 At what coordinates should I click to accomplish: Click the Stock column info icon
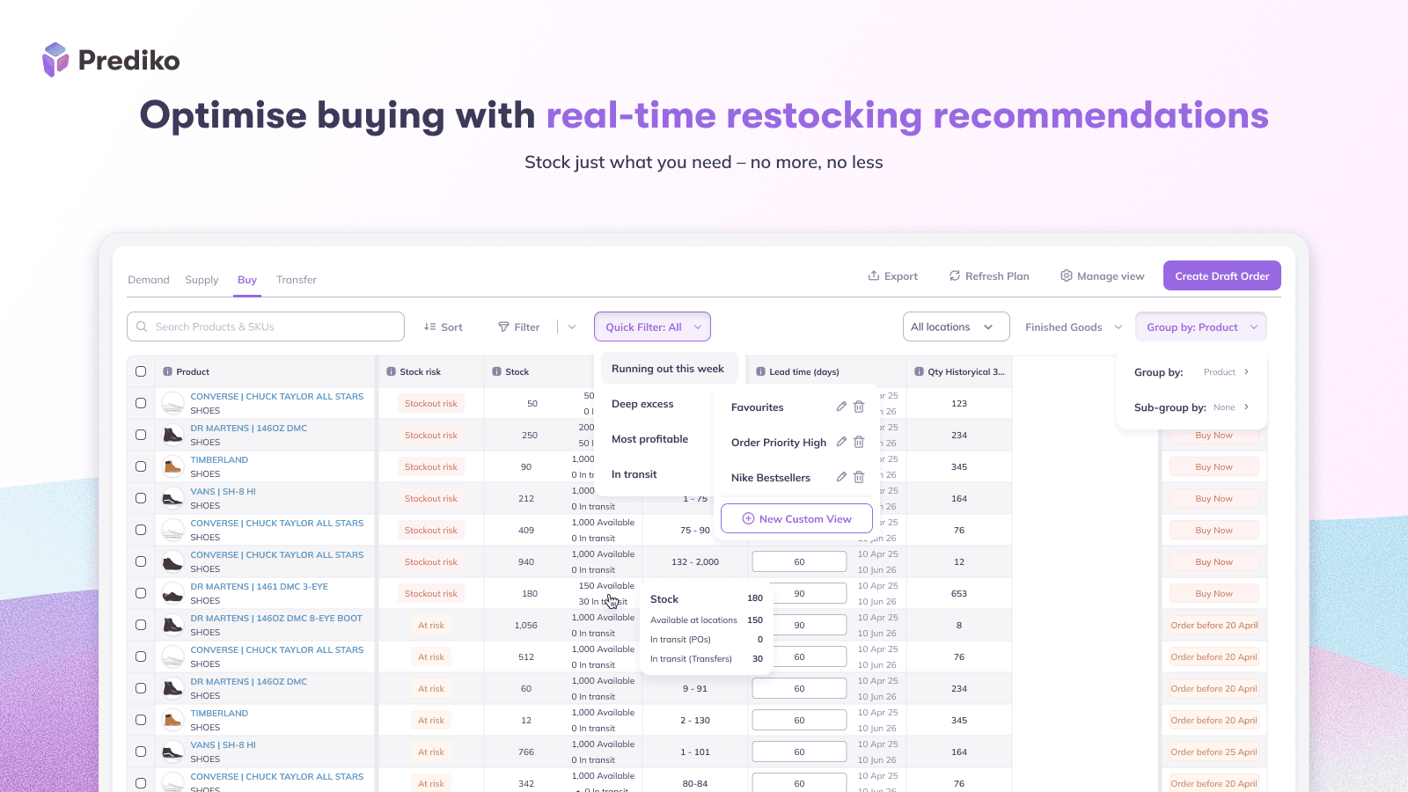coord(496,371)
